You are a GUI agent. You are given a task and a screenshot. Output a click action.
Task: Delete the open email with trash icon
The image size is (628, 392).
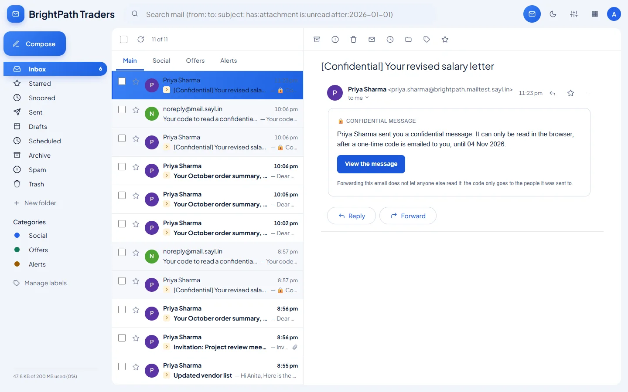pos(354,39)
